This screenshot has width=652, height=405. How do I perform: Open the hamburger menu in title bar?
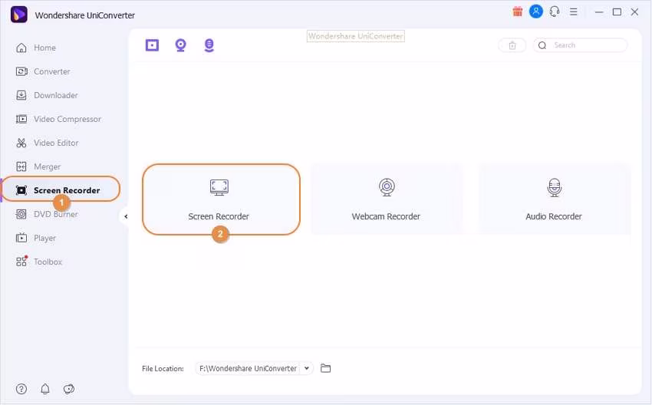click(x=574, y=12)
